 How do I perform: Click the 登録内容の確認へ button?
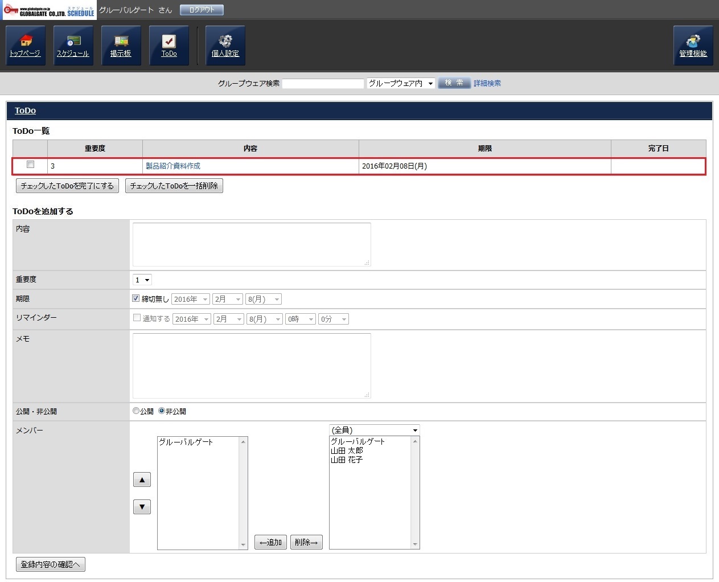click(51, 564)
